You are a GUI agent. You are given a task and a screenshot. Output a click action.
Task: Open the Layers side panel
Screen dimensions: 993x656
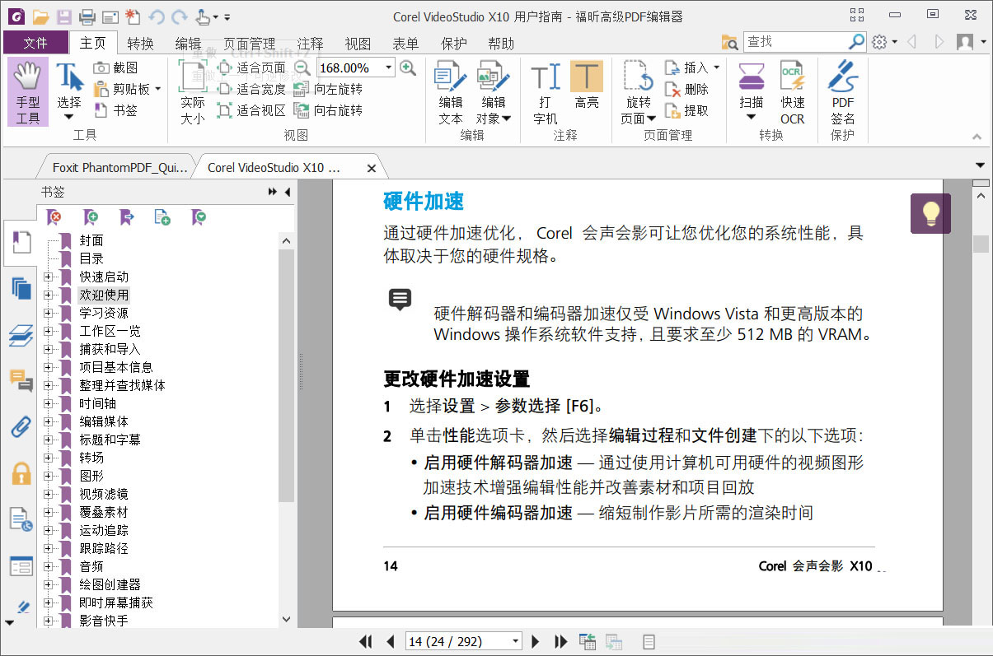pos(21,335)
